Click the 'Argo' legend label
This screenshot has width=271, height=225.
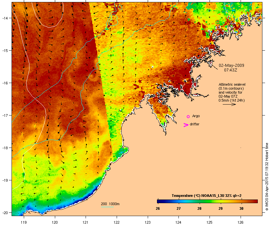196,116
